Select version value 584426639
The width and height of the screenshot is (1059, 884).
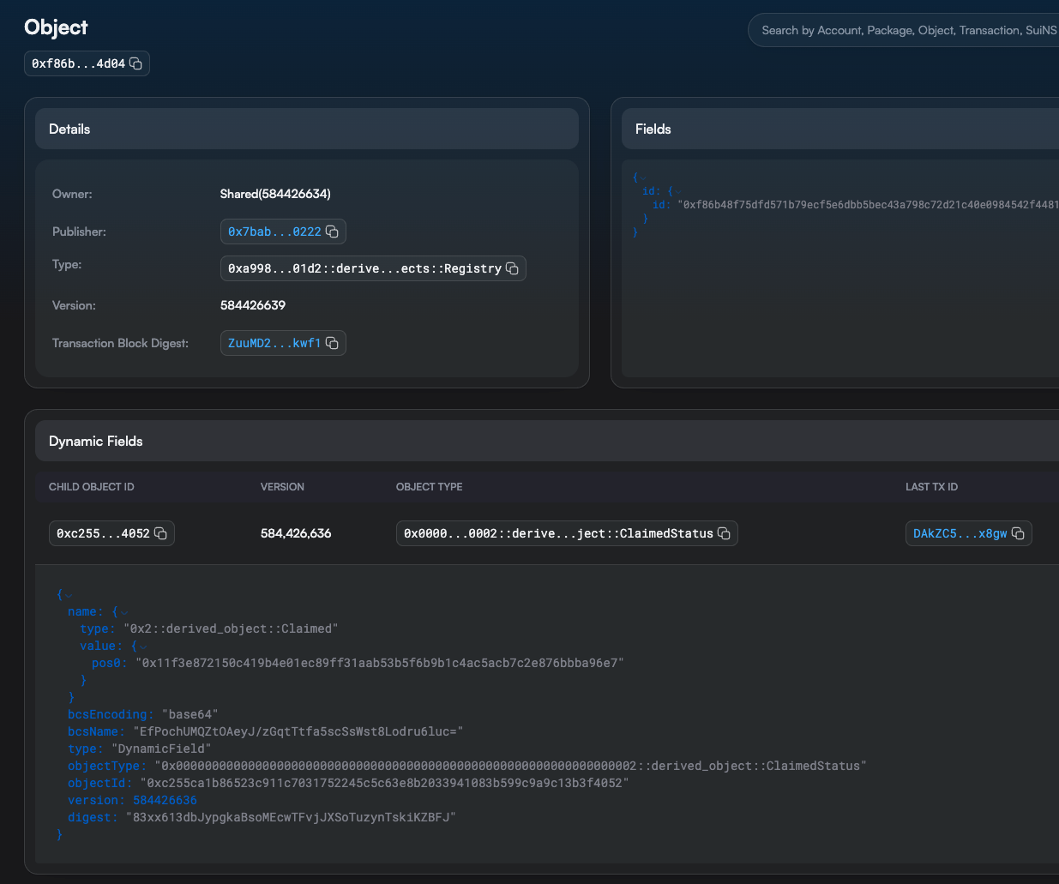(x=253, y=305)
